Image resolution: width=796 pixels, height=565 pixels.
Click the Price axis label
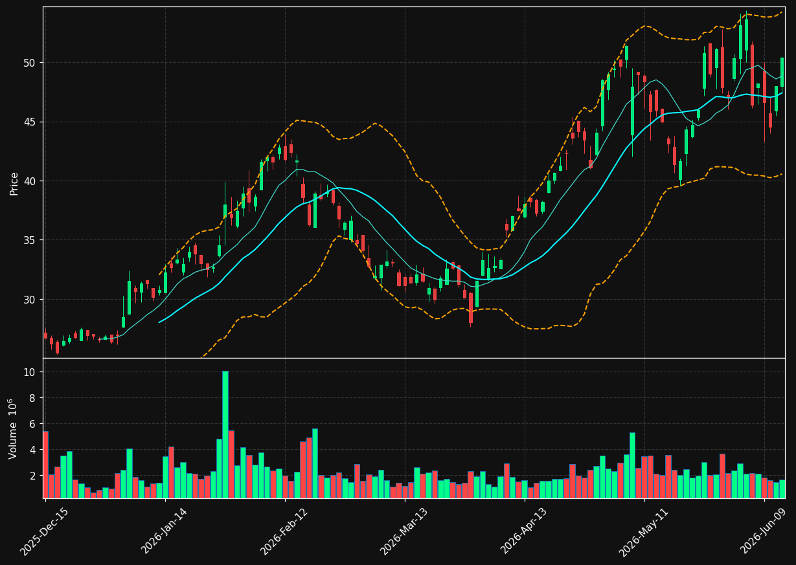(x=14, y=183)
